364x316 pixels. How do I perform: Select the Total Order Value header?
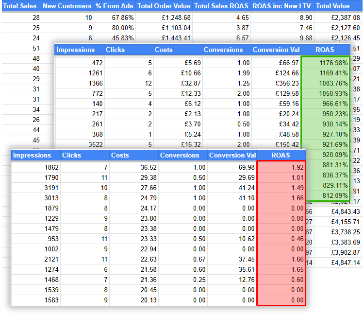point(164,6)
